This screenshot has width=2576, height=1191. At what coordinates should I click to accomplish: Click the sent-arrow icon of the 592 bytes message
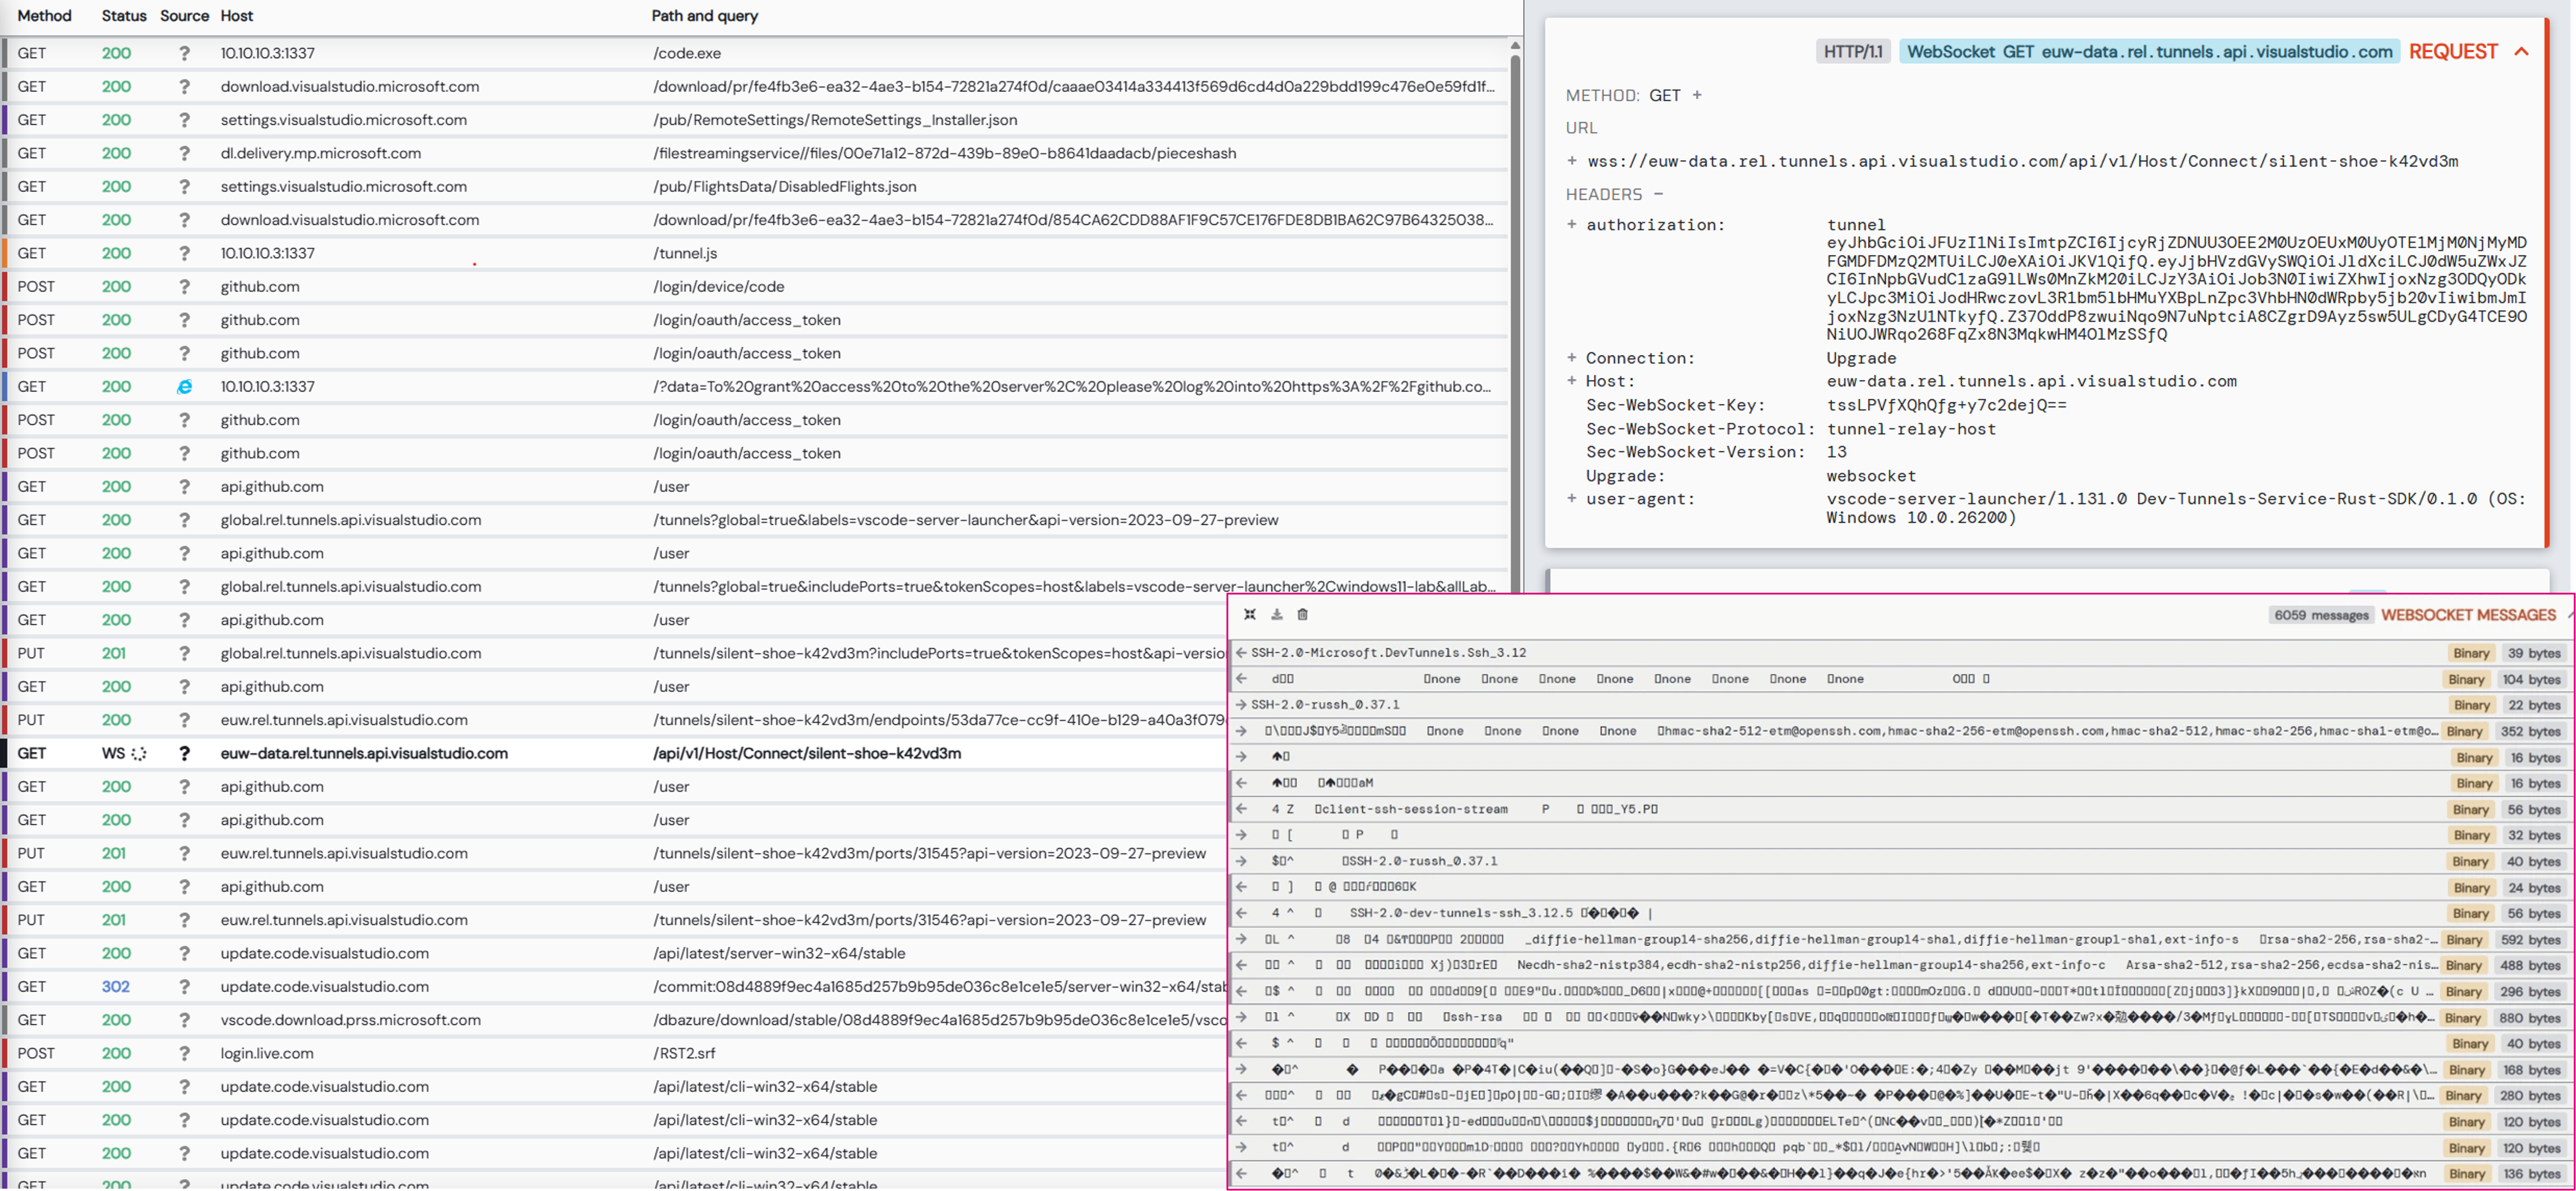(x=1241, y=939)
